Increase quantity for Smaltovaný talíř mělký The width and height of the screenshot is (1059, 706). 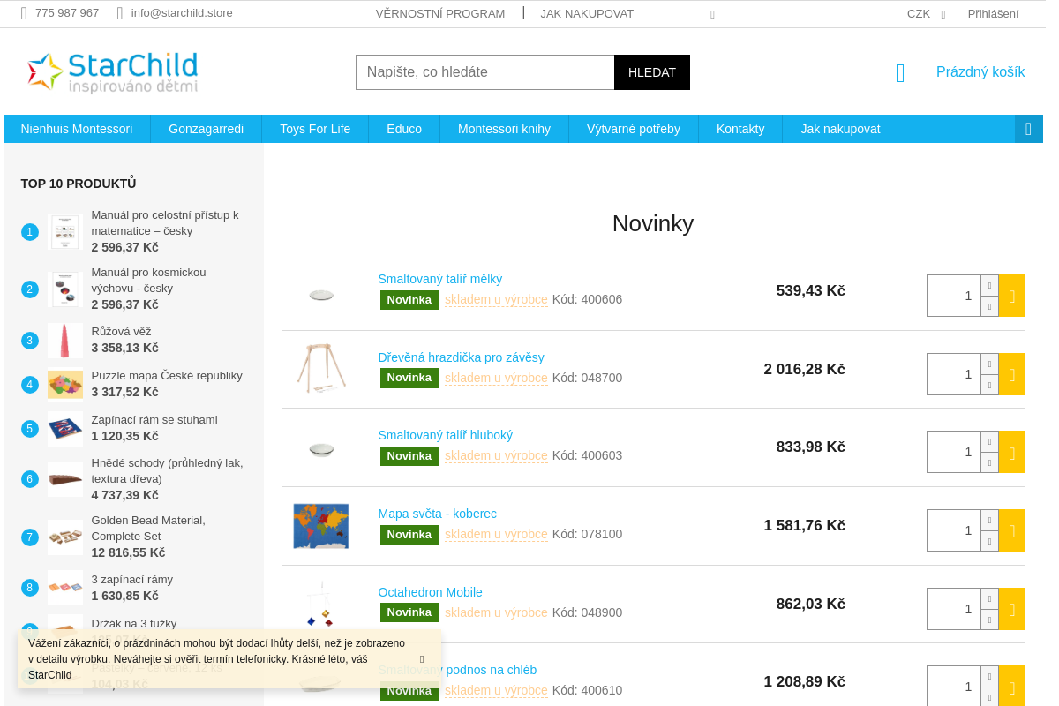point(989,285)
